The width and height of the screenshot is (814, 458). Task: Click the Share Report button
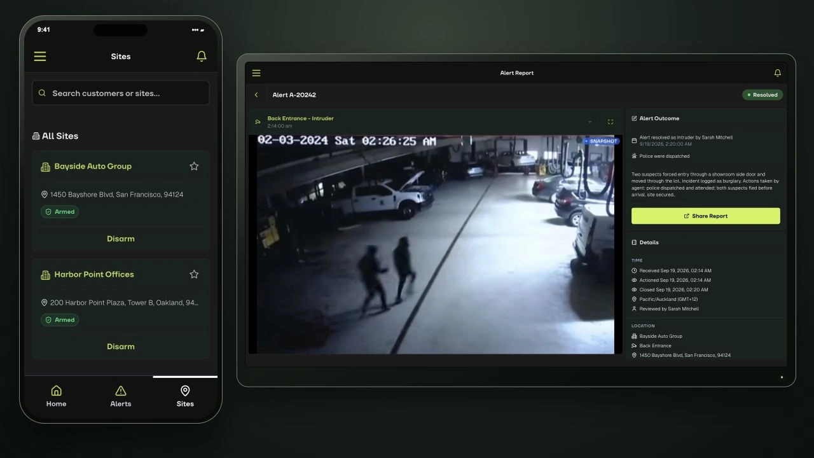(706, 216)
